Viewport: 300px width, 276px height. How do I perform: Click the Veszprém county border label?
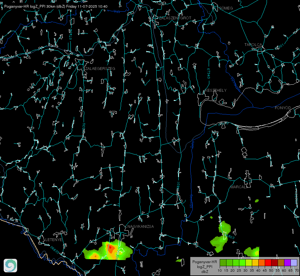coord(235,84)
